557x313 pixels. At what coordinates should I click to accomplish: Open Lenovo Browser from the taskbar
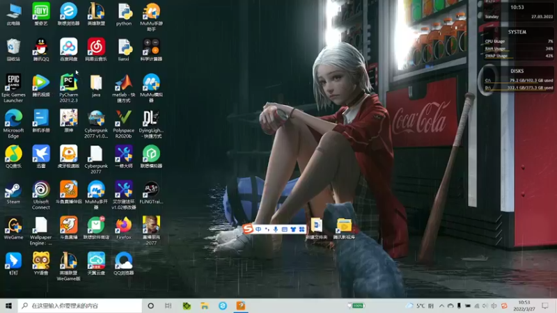pyautogui.click(x=222, y=305)
